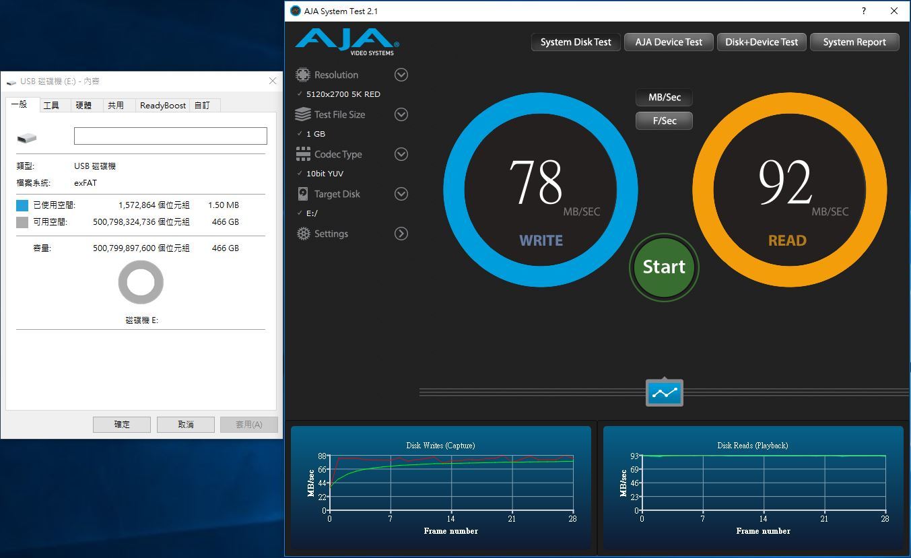Screen dimensions: 911x558
Task: Open the help question mark button
Action: (x=863, y=11)
